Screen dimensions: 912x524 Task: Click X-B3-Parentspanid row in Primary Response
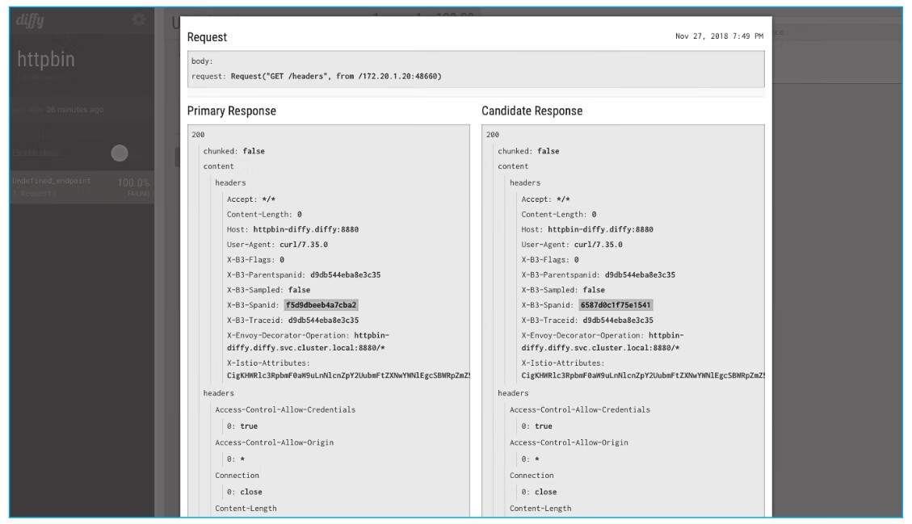304,275
